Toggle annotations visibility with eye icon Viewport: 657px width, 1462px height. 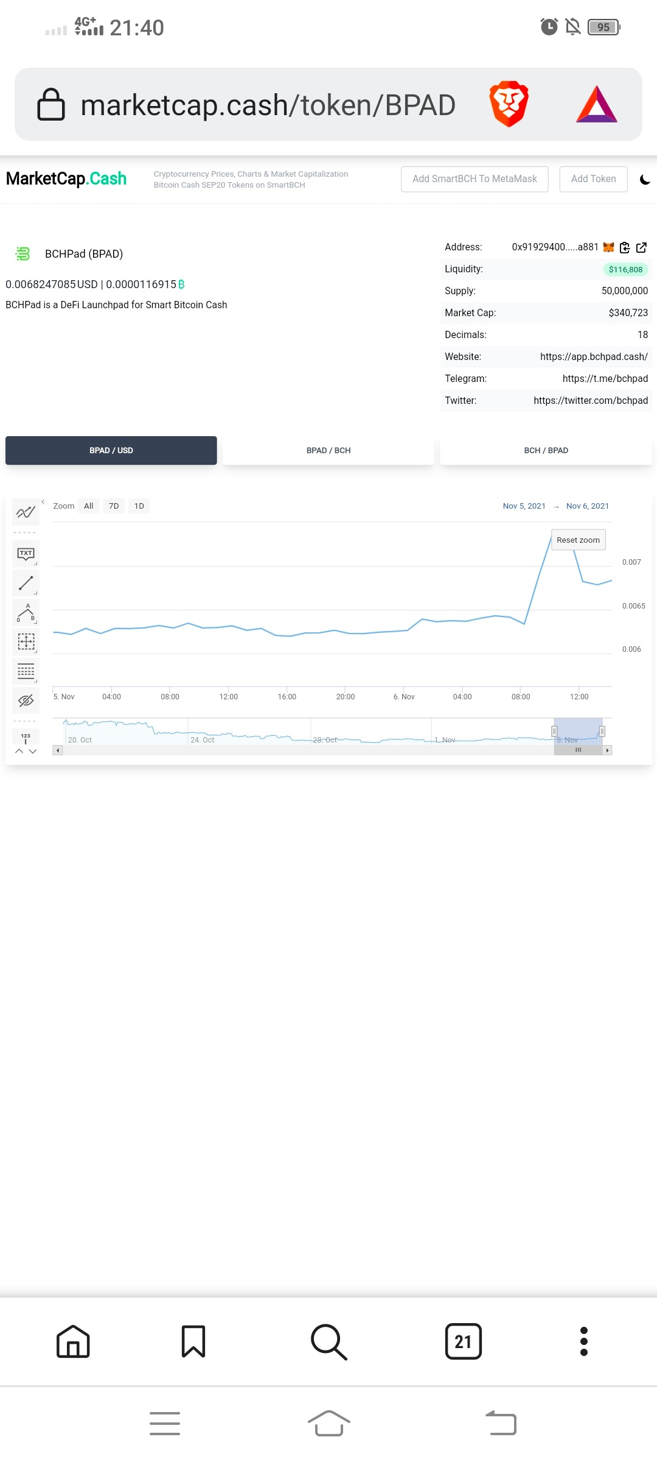tap(26, 700)
